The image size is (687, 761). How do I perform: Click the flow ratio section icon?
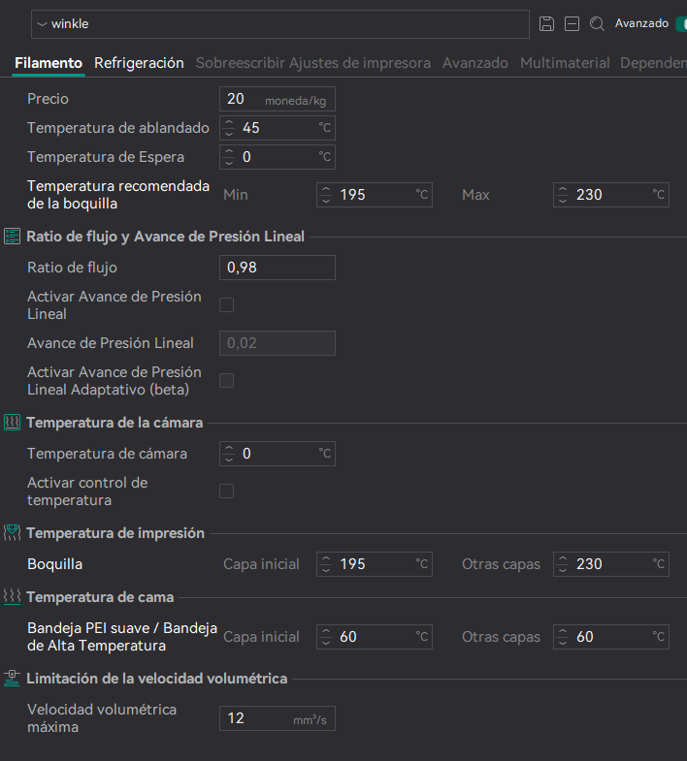point(13,237)
